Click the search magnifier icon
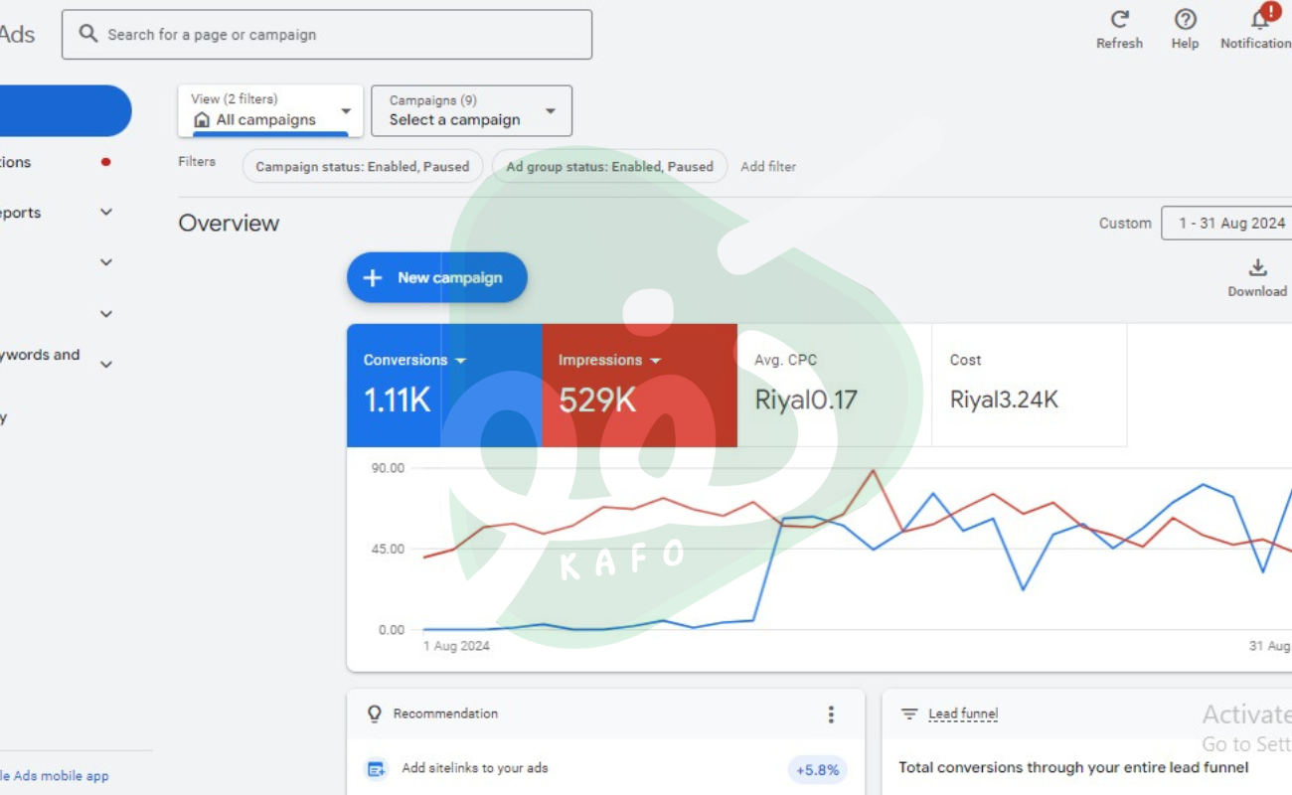The height and width of the screenshot is (795, 1292). coord(88,34)
